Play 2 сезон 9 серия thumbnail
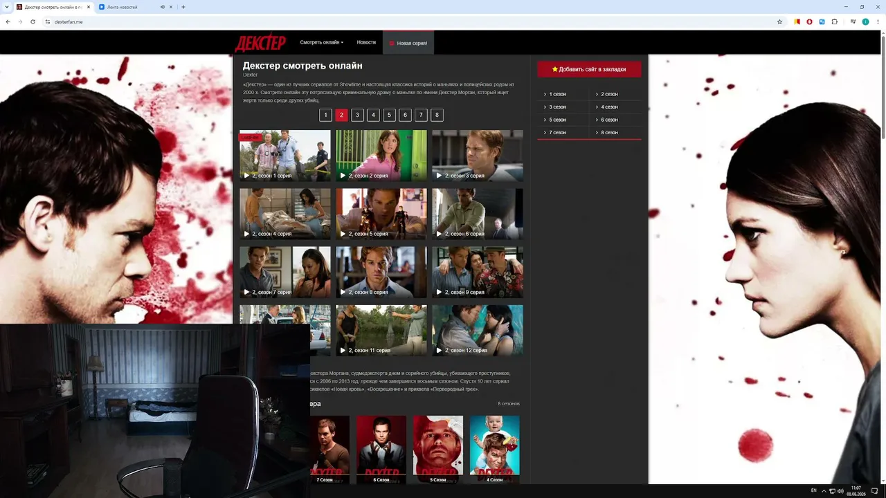The image size is (886, 498). [x=478, y=273]
